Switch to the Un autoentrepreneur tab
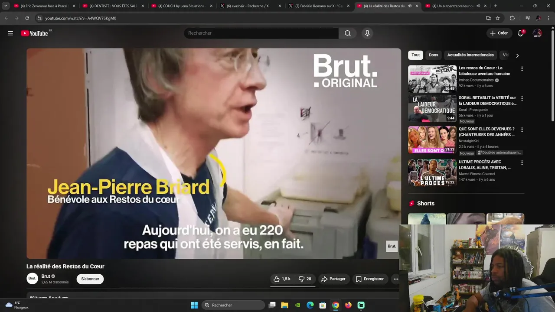This screenshot has height=312, width=555. pos(453,6)
